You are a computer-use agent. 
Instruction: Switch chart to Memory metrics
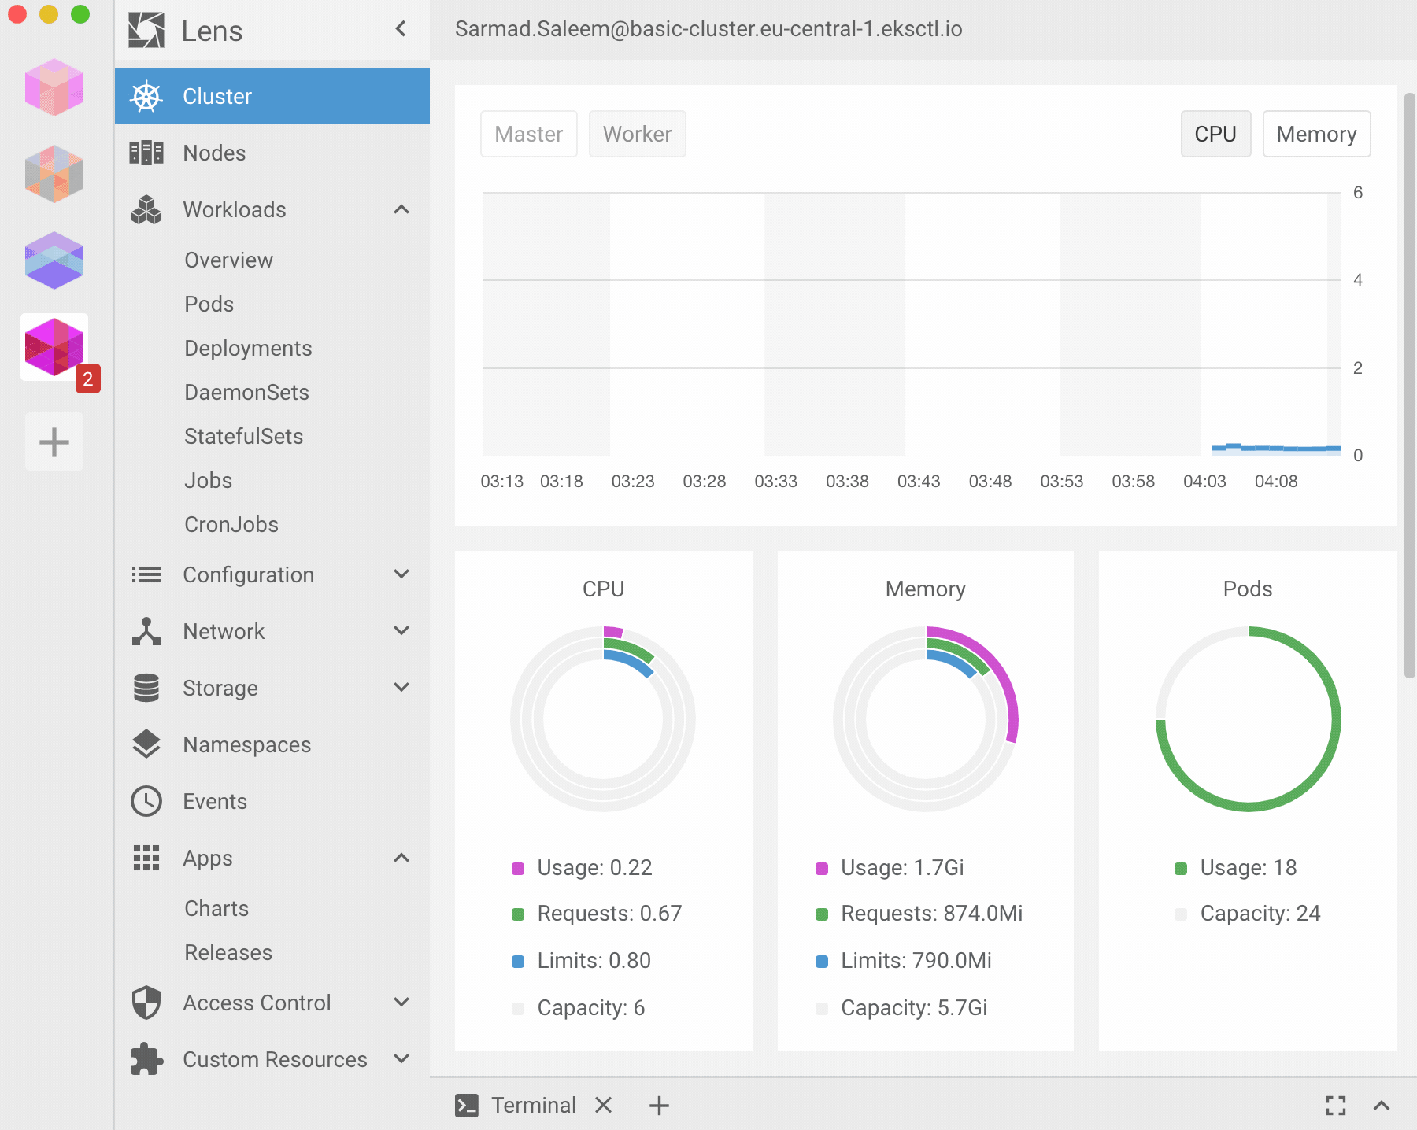pos(1316,134)
